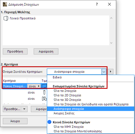The height and width of the screenshot is (134, 135).
Task: Click the wall element type icon in first row
Action: click(44, 86)
